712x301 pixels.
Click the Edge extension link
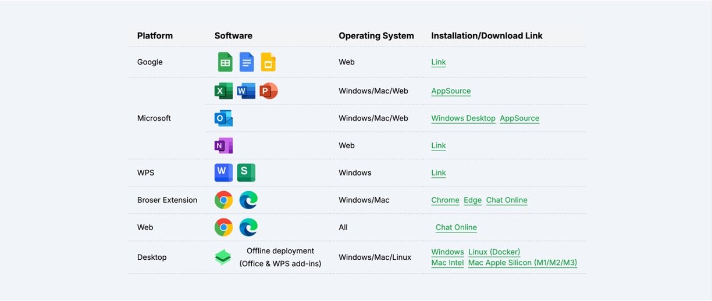472,200
